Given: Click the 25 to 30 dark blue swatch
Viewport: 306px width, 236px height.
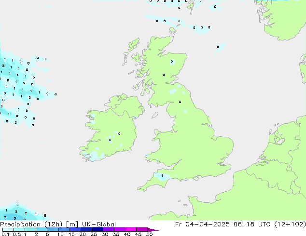Looking at the screenshot, I should tap(97, 230).
